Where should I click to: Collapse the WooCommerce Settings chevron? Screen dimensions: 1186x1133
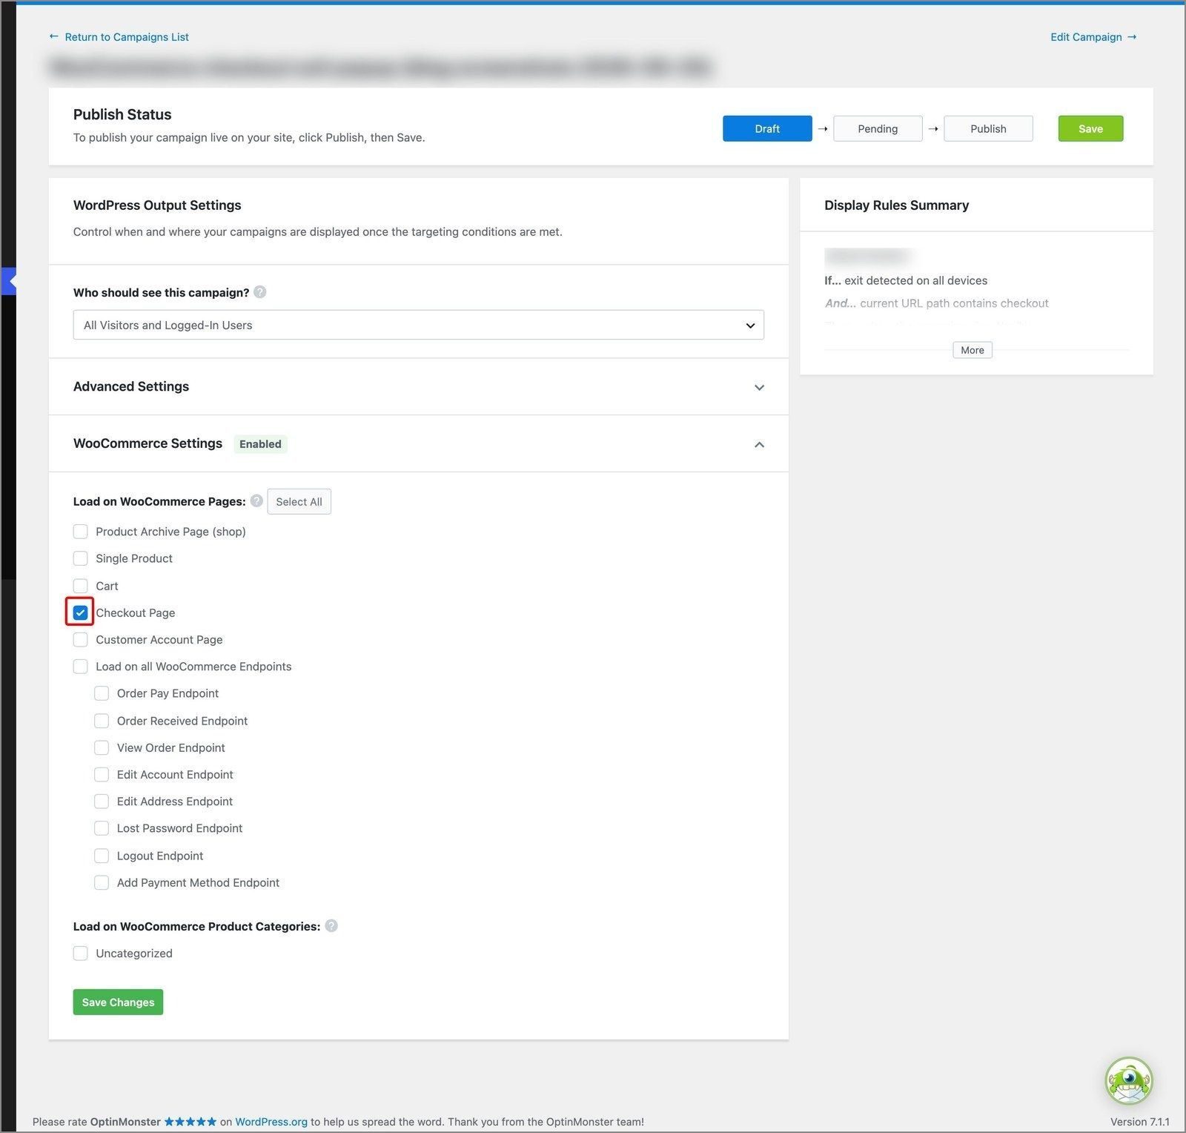[759, 444]
